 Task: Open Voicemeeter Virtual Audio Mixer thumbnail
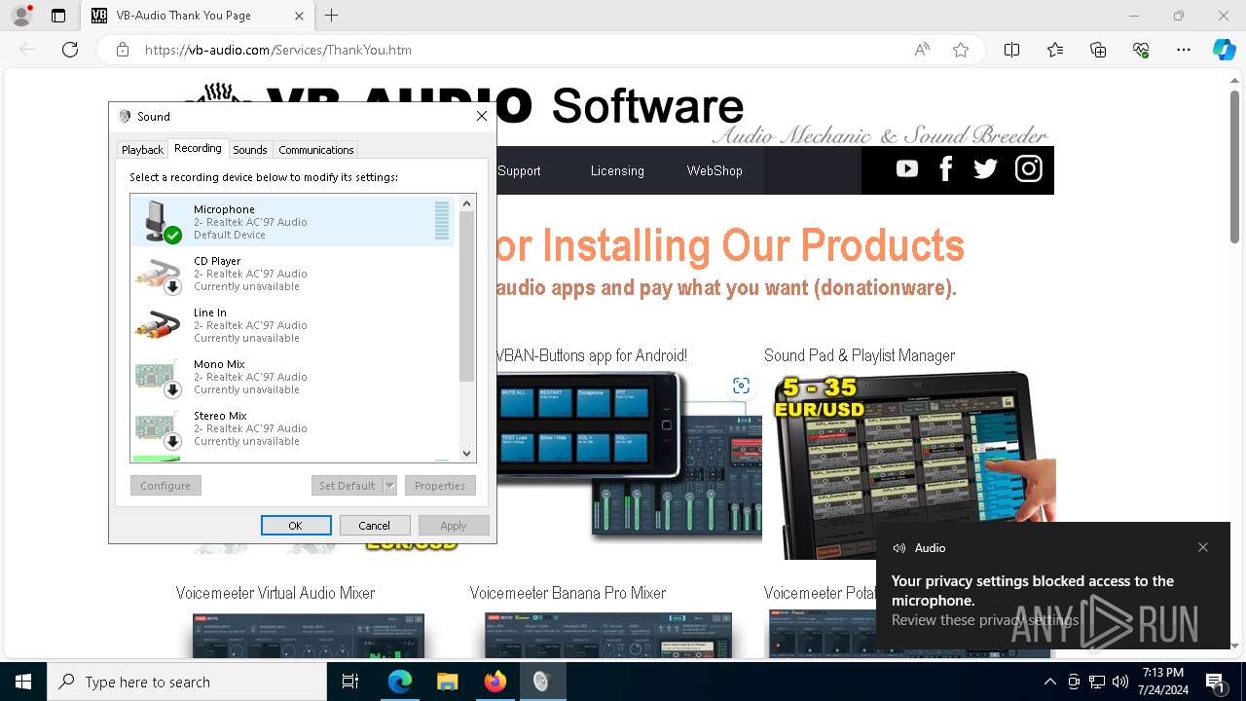[x=308, y=636]
